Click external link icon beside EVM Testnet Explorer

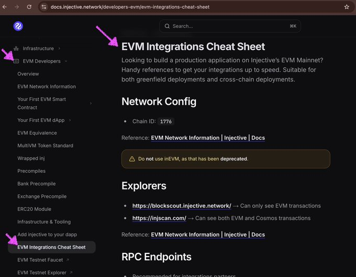pyautogui.click(x=71, y=272)
